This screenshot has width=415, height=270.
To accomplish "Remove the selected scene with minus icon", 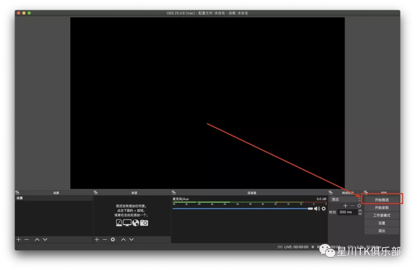I will pyautogui.click(x=27, y=239).
